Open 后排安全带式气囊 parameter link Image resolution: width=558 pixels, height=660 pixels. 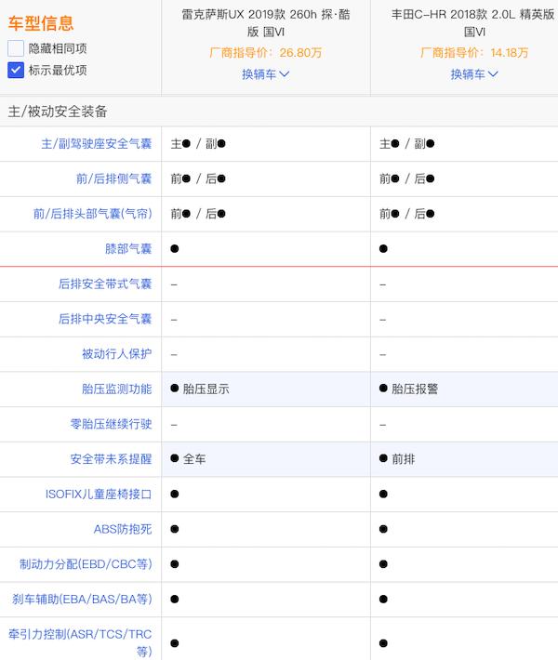pos(105,284)
